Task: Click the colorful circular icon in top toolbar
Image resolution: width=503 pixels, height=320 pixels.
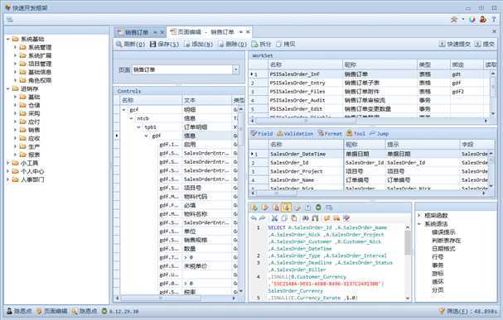Action: [x=472, y=20]
